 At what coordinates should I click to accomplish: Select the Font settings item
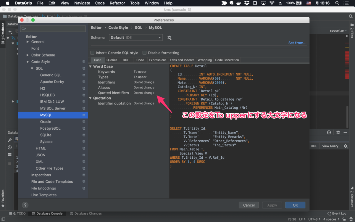click(x=35, y=49)
